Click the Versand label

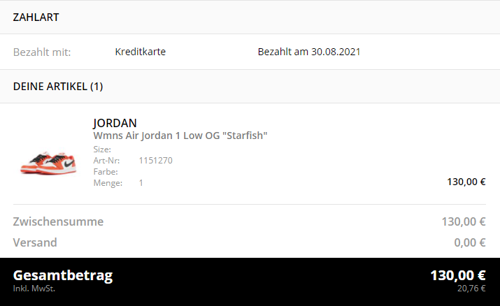(35, 242)
